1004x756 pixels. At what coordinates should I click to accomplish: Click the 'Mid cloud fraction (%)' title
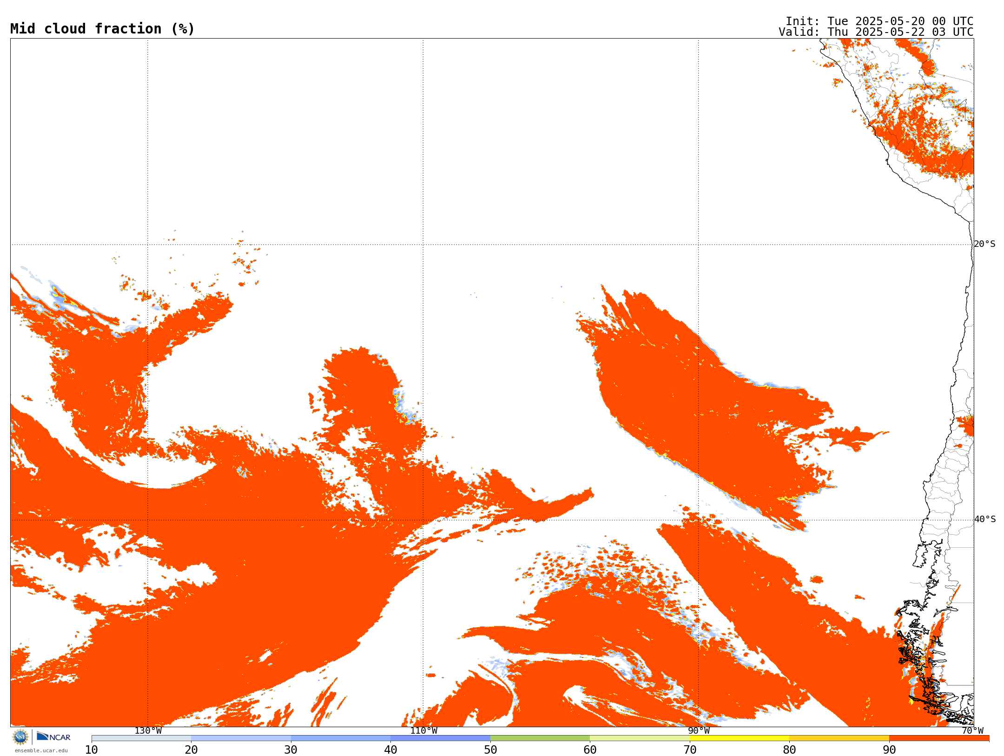[102, 29]
